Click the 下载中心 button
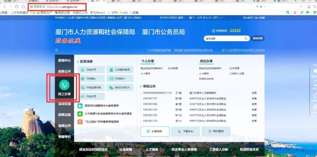 pos(185,131)
